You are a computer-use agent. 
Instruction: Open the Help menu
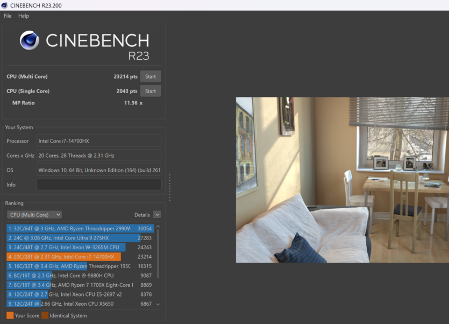[x=24, y=16]
